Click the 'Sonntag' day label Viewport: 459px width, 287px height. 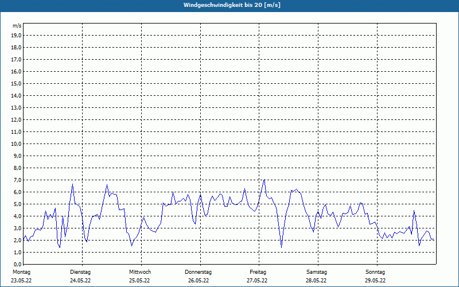pyautogui.click(x=375, y=272)
